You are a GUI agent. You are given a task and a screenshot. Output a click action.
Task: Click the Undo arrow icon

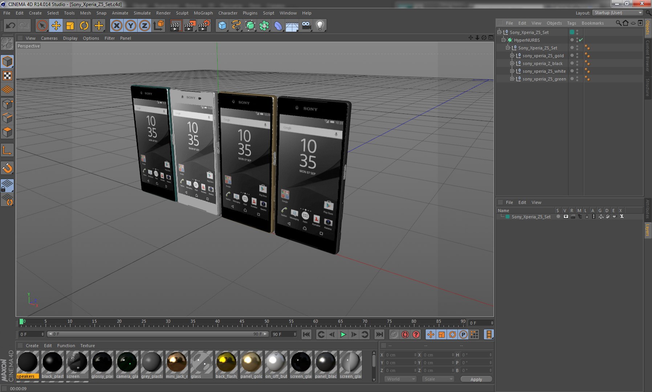point(11,25)
